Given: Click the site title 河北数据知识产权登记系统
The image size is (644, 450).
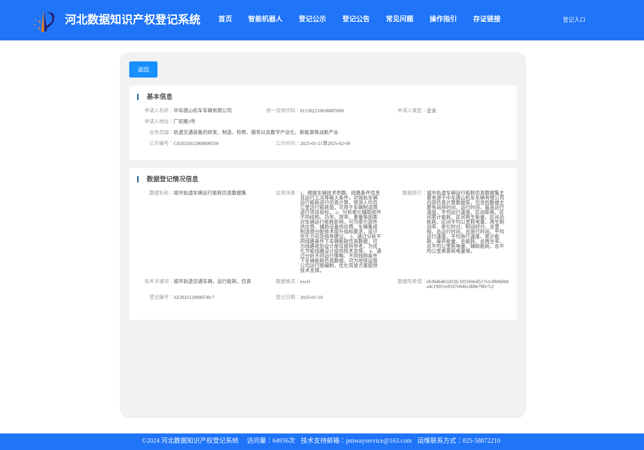Looking at the screenshot, I should pos(132,19).
